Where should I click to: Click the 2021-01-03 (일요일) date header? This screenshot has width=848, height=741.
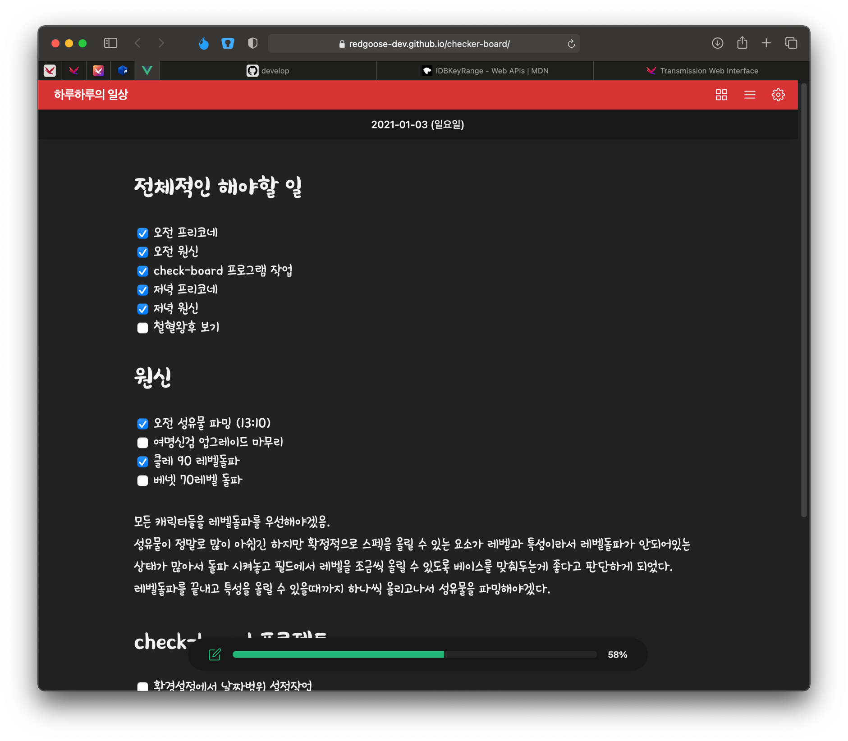coord(417,124)
